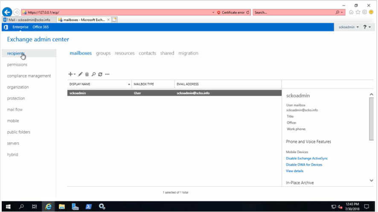Open the More options ellipsis menu

click(107, 74)
